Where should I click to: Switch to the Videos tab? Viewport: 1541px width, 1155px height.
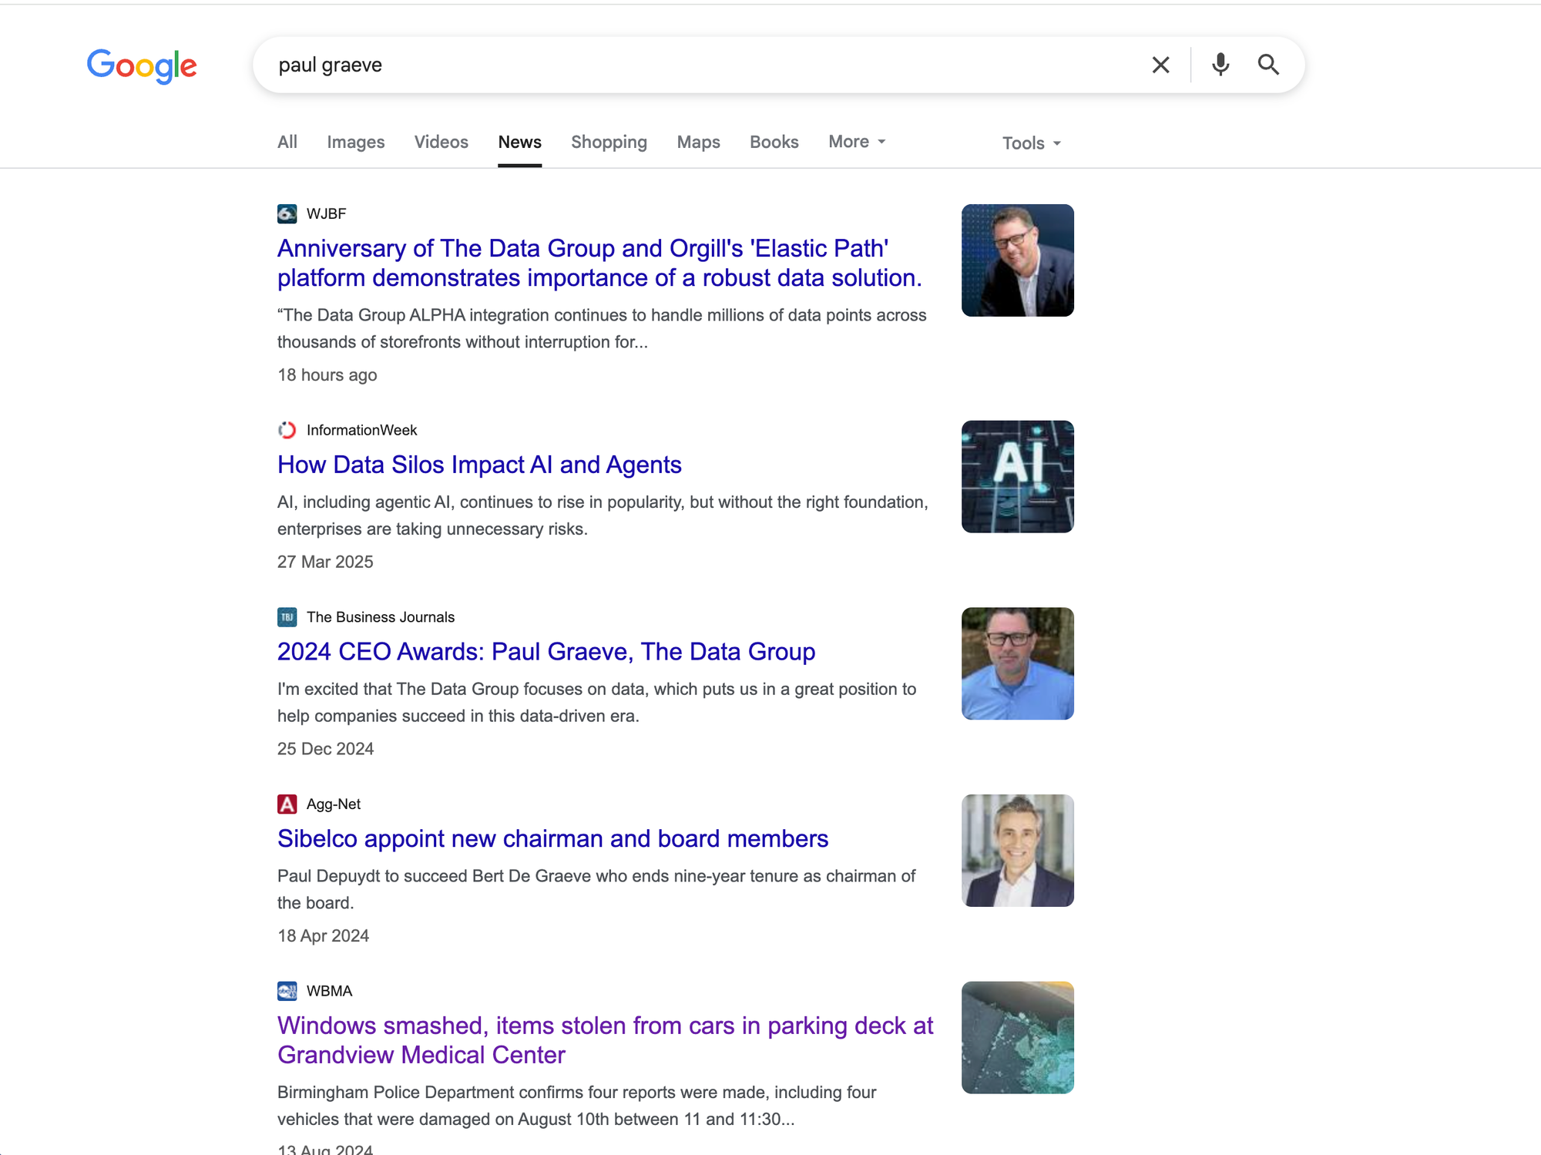pos(441,142)
